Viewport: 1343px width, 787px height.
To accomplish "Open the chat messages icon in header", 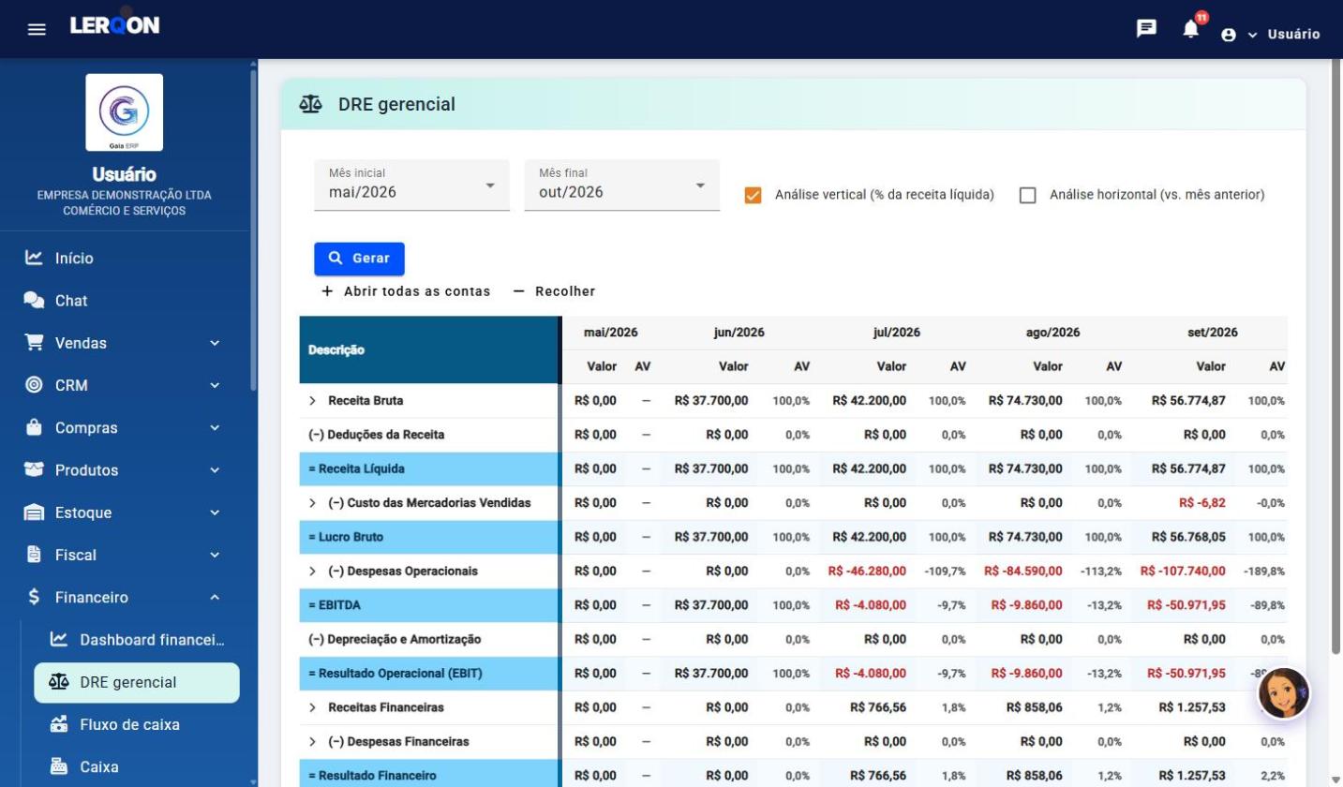I will 1146,28.
